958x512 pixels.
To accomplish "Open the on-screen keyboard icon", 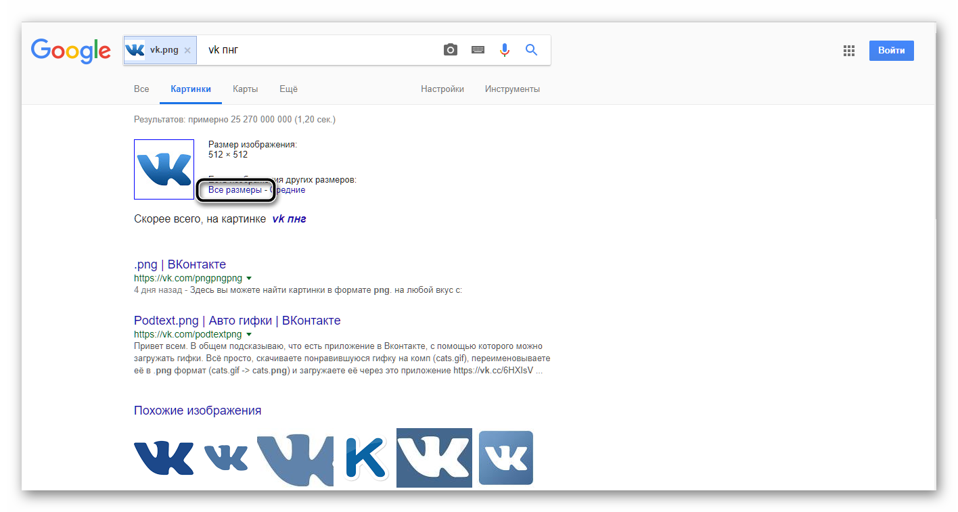I will coord(478,50).
